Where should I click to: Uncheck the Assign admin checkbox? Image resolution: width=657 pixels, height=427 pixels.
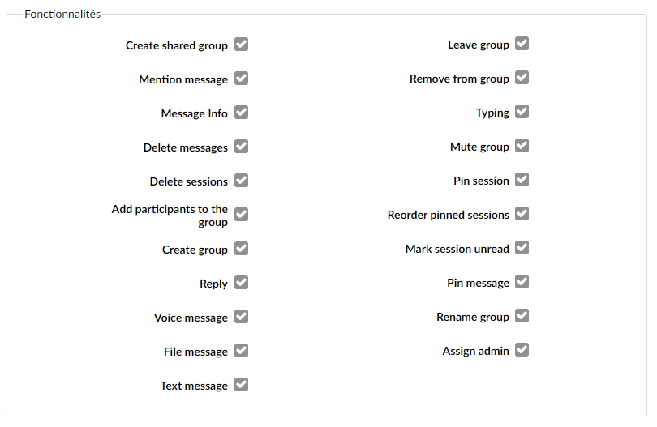522,349
